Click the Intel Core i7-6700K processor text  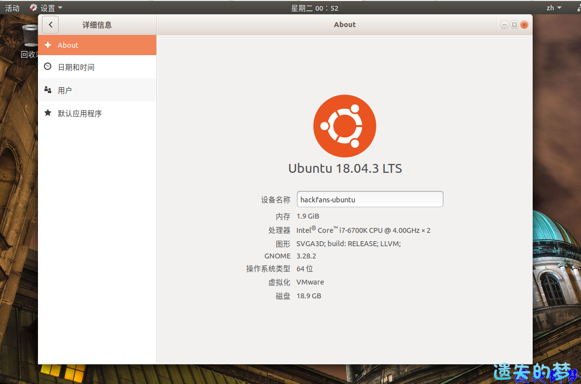click(363, 230)
